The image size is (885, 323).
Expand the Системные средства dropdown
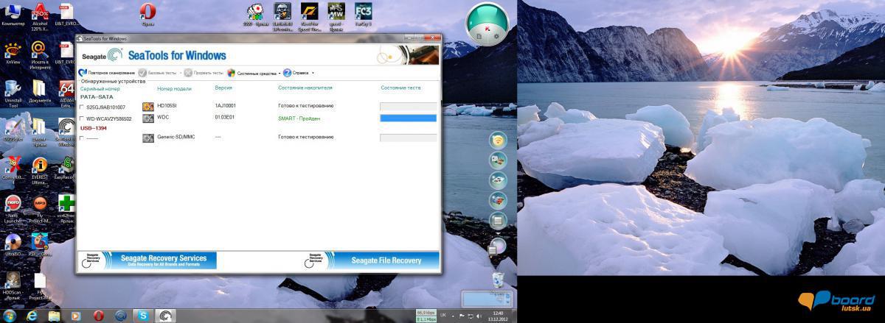(280, 74)
